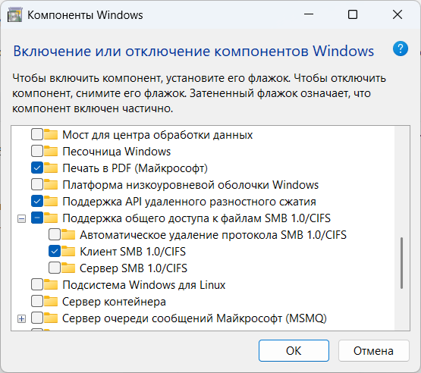The height and width of the screenshot is (373, 421).
Task: Click the vertical scrollbar thumb in the list
Action: pyautogui.click(x=402, y=263)
